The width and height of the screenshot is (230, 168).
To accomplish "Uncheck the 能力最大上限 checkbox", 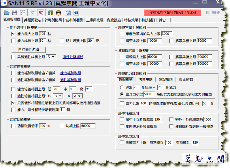I will (13, 34).
